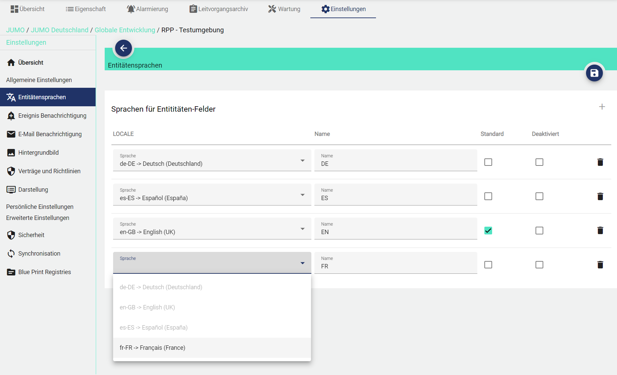Expand the es-ES Sprache dropdown
617x375 pixels.
click(x=212, y=195)
